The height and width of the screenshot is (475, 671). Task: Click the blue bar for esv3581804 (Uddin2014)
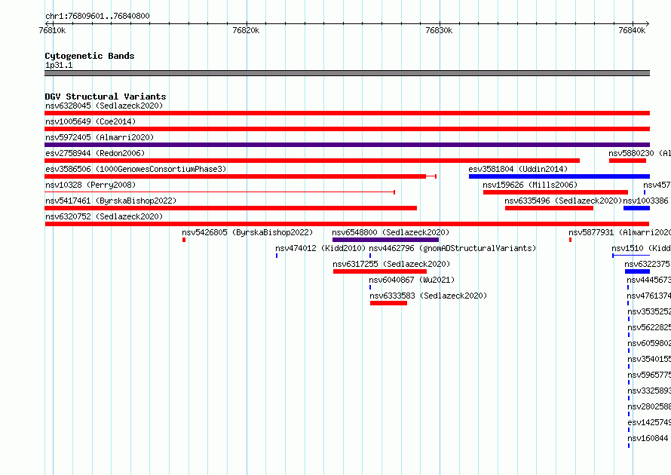tap(559, 176)
